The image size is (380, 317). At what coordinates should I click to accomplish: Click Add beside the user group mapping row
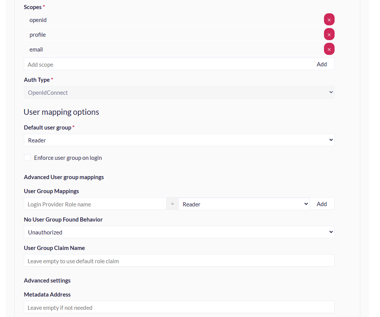[322, 203]
